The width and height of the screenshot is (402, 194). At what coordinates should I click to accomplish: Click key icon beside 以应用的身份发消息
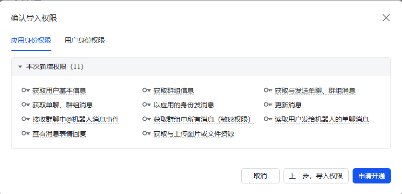pos(147,104)
